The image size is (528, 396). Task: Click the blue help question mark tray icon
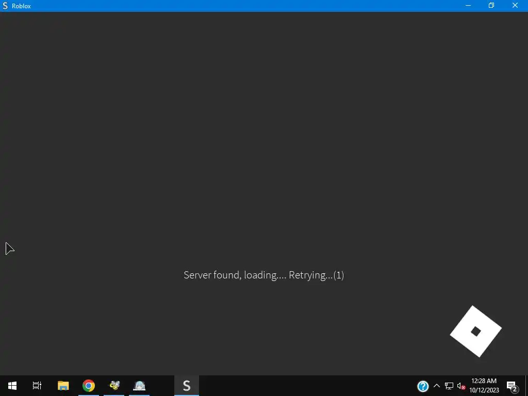[x=423, y=386]
